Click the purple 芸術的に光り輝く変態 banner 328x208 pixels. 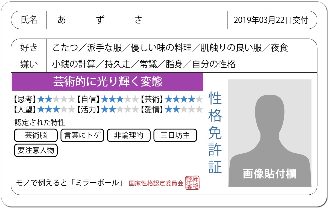coord(107,82)
